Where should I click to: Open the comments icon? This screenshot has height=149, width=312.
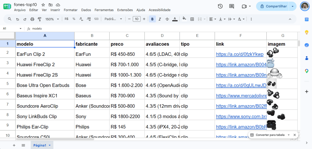tap(231, 6)
